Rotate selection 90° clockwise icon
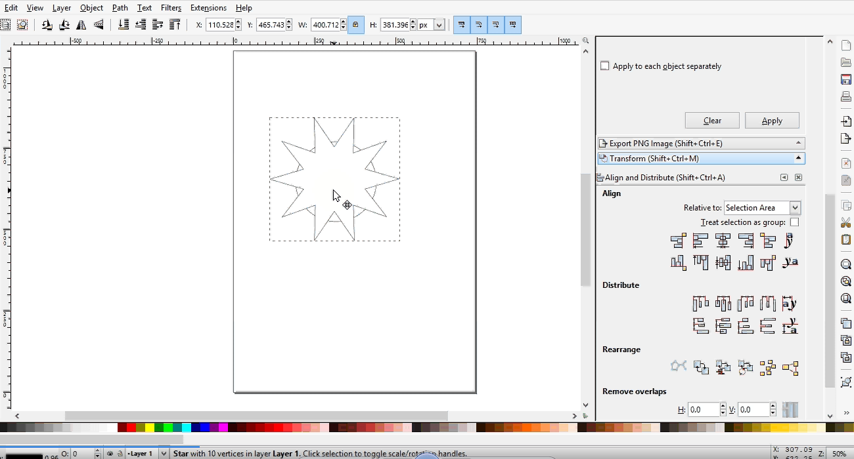The width and height of the screenshot is (854, 459). (64, 25)
